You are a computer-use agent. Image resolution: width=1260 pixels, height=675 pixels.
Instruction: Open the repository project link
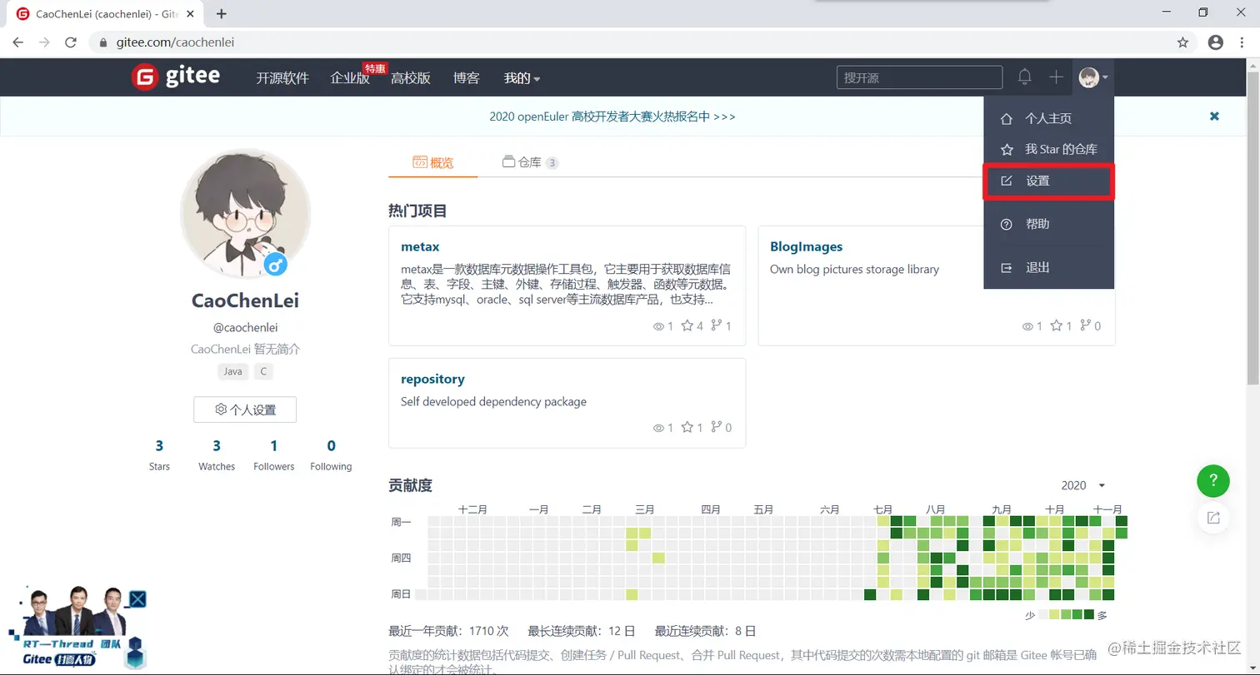pyautogui.click(x=432, y=379)
